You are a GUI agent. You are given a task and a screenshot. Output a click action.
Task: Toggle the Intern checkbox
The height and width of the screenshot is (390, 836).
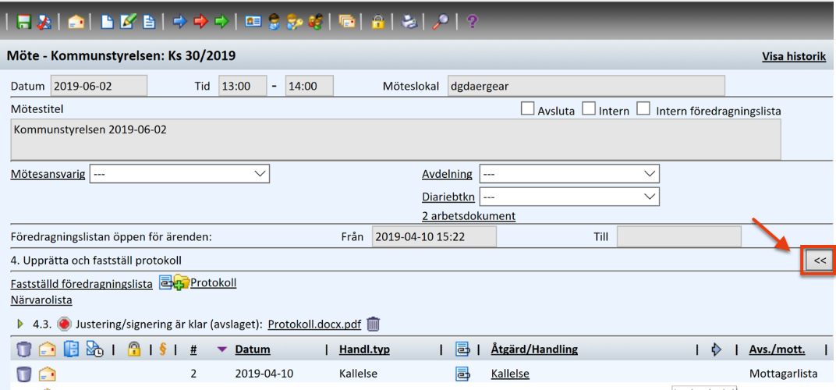(x=589, y=109)
